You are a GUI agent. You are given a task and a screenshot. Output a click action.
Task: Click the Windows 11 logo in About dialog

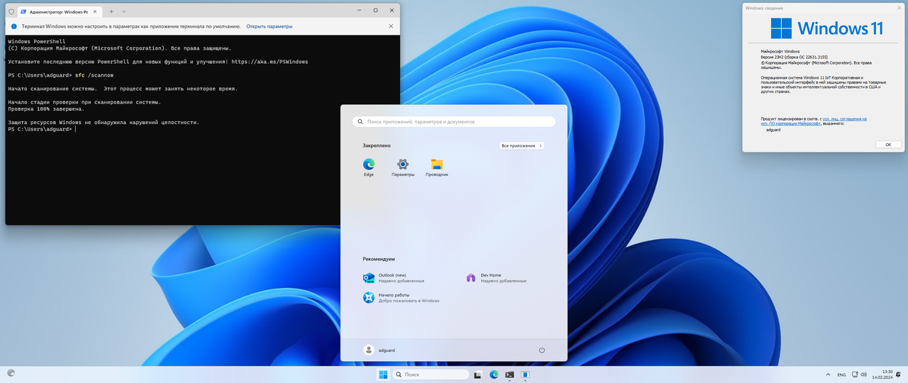(x=827, y=28)
